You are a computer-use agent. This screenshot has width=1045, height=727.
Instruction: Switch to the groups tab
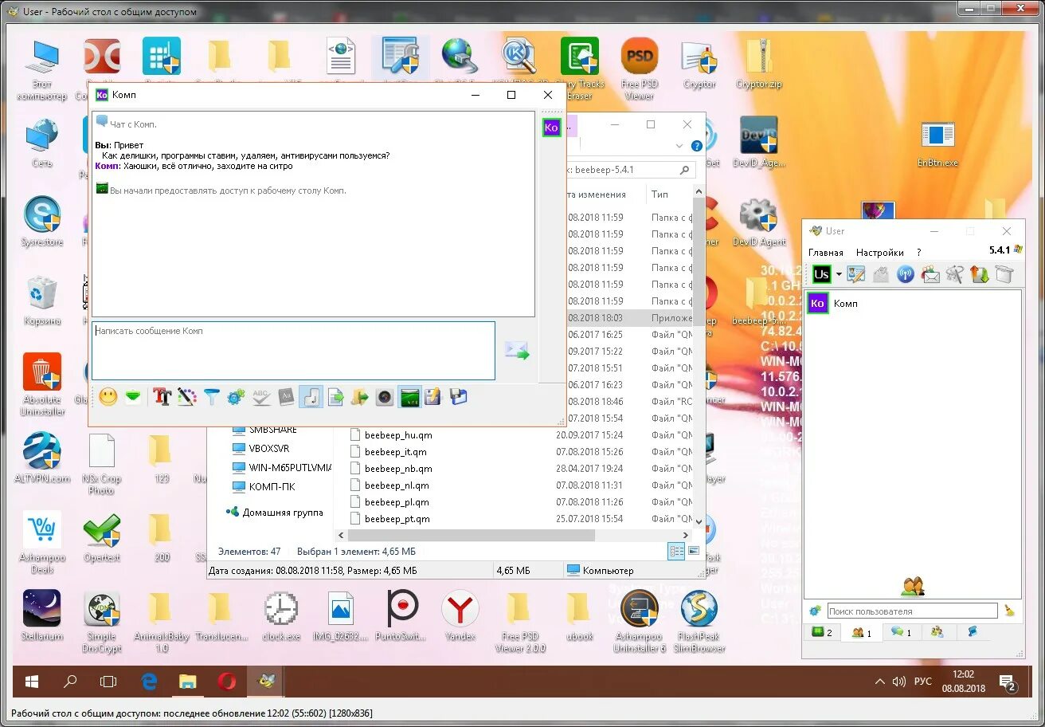point(937,632)
